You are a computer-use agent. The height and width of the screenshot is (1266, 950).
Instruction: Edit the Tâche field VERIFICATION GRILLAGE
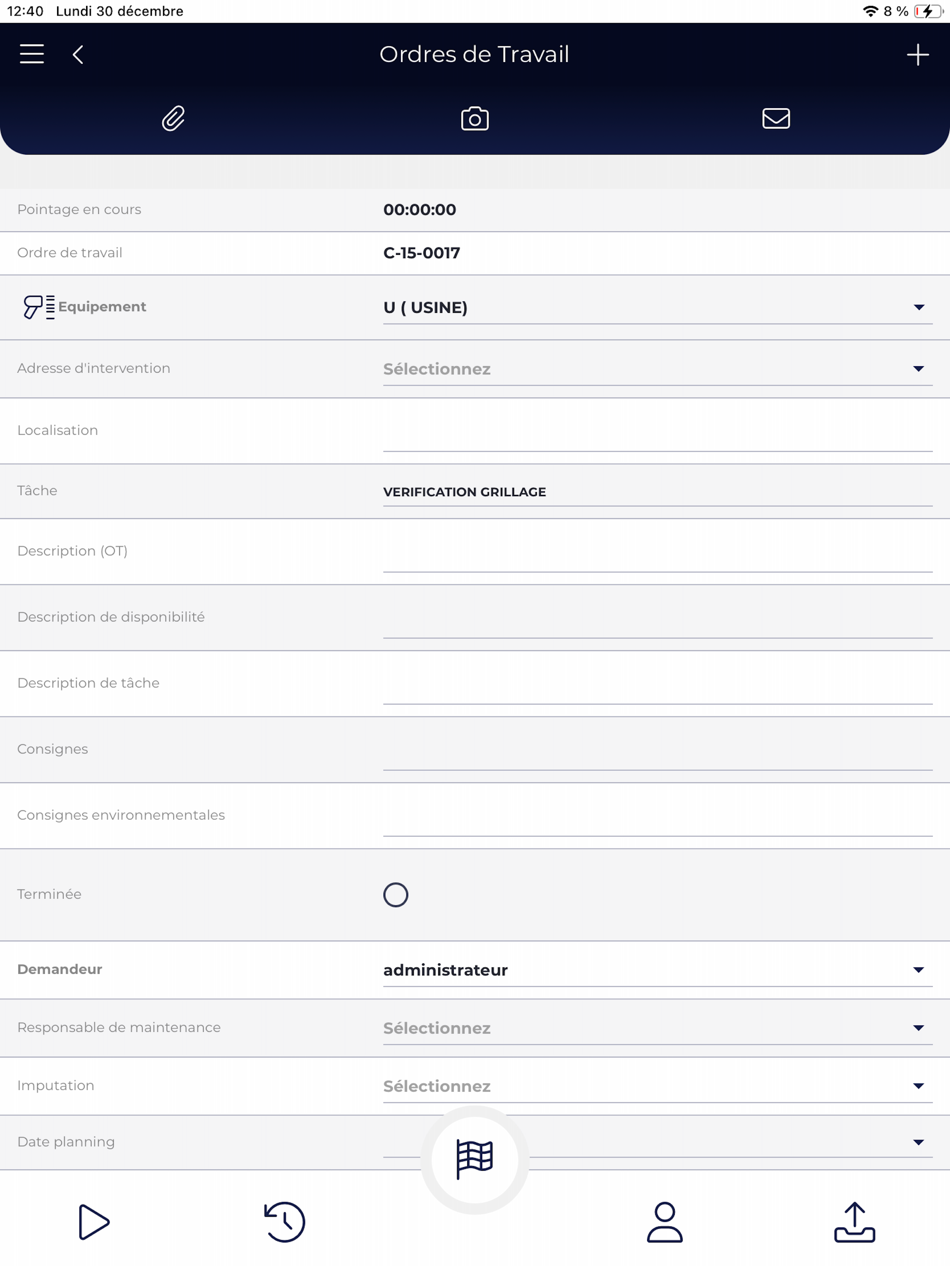tap(657, 492)
